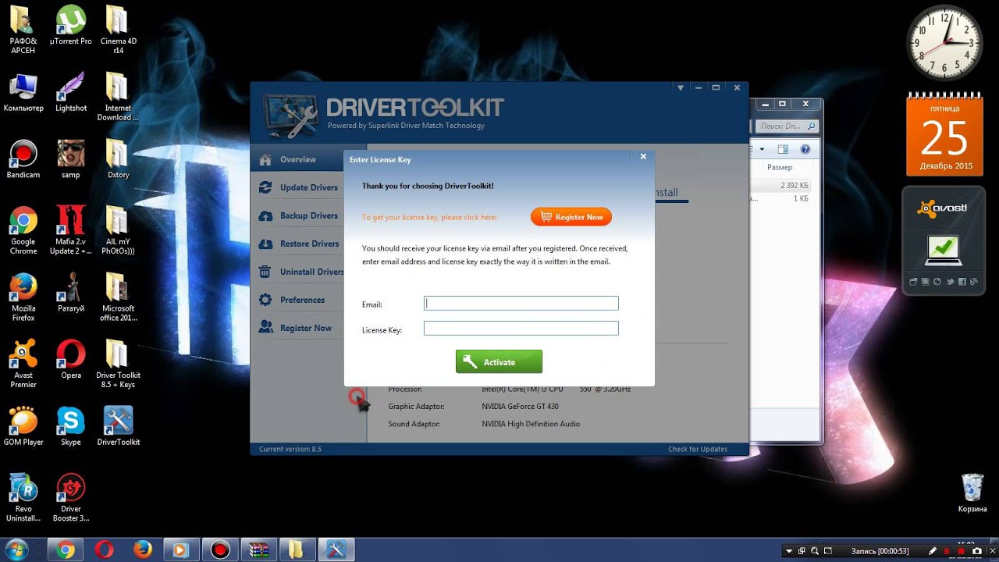Click the Размер column header in Explorer
This screenshot has width=999, height=562.
click(x=780, y=167)
